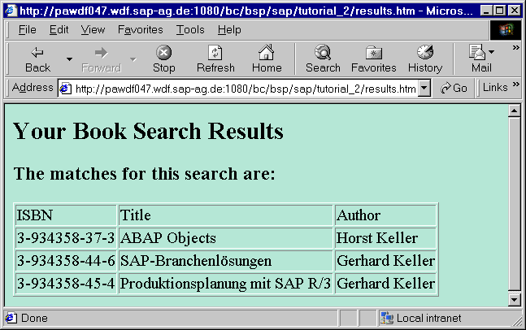Open the Favorites toolbar folder icon
The height and width of the screenshot is (330, 526).
pyautogui.click(x=373, y=53)
